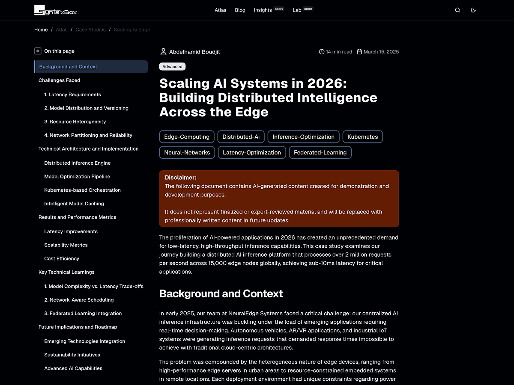Viewport: 514px width, 385px height.
Task: Click the Advanced difficulty badge
Action: coord(172,67)
